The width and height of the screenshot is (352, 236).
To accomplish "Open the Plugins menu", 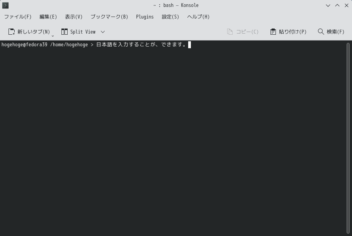I will [x=145, y=17].
